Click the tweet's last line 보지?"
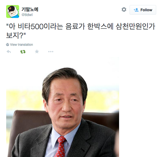165x157 pixels. 16,35
